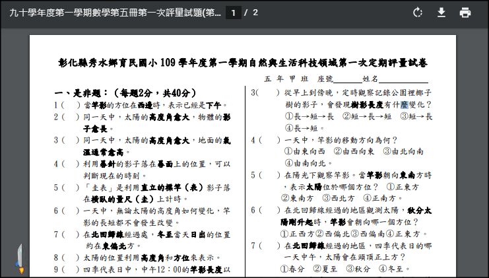Click option ①春分

pos(292,269)
